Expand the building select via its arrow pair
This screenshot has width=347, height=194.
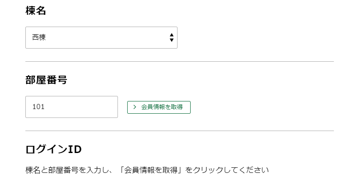[x=171, y=38]
